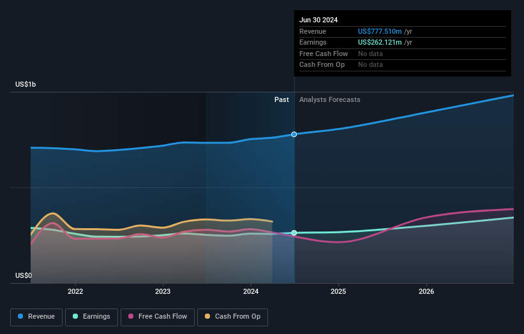Click the US$1b y-axis label
The height and width of the screenshot is (334, 524).
pyautogui.click(x=26, y=84)
